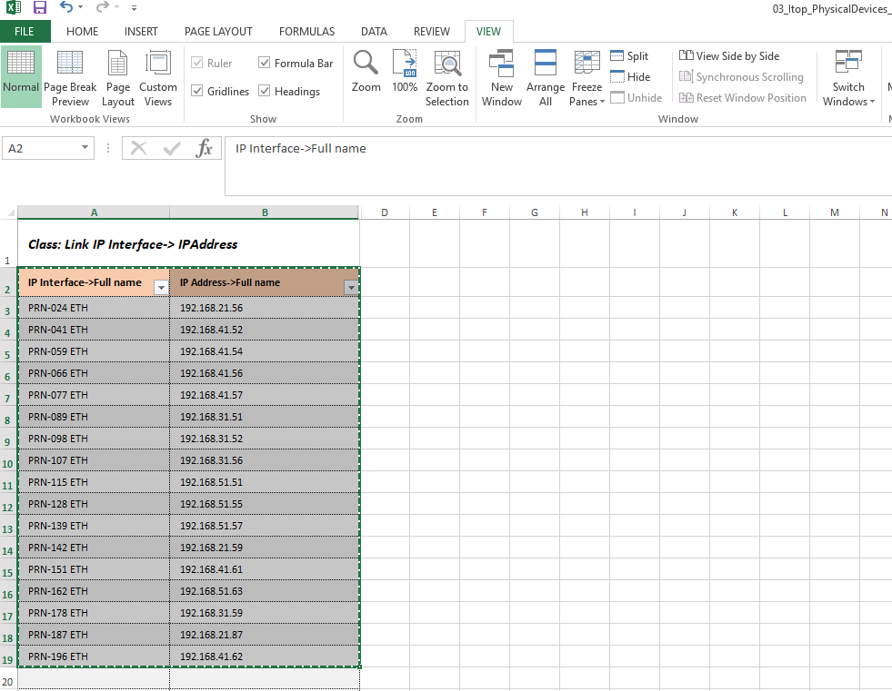Click the Name Box showing A2

(40, 148)
